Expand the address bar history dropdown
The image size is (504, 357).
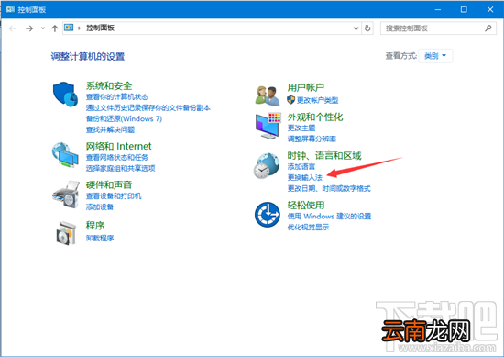click(x=356, y=28)
